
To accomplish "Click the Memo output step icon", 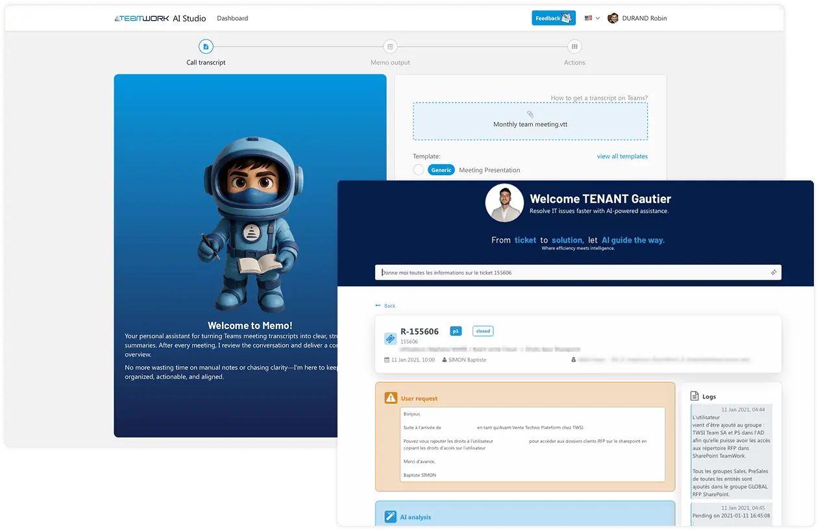I will pyautogui.click(x=389, y=46).
